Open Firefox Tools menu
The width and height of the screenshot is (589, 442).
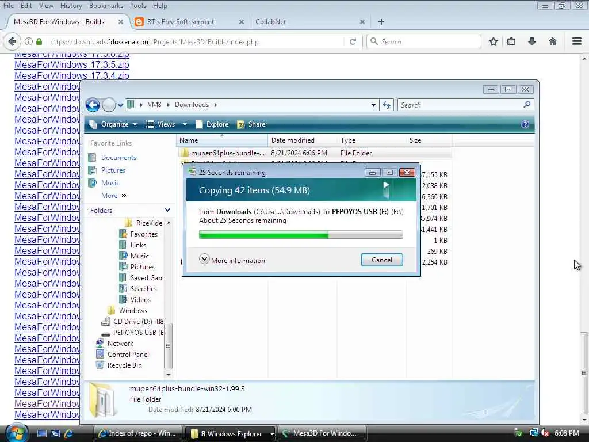click(138, 6)
